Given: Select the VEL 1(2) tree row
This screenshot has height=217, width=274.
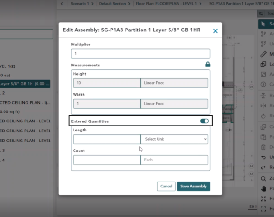Looking at the screenshot, I should pyautogui.click(x=7, y=66).
